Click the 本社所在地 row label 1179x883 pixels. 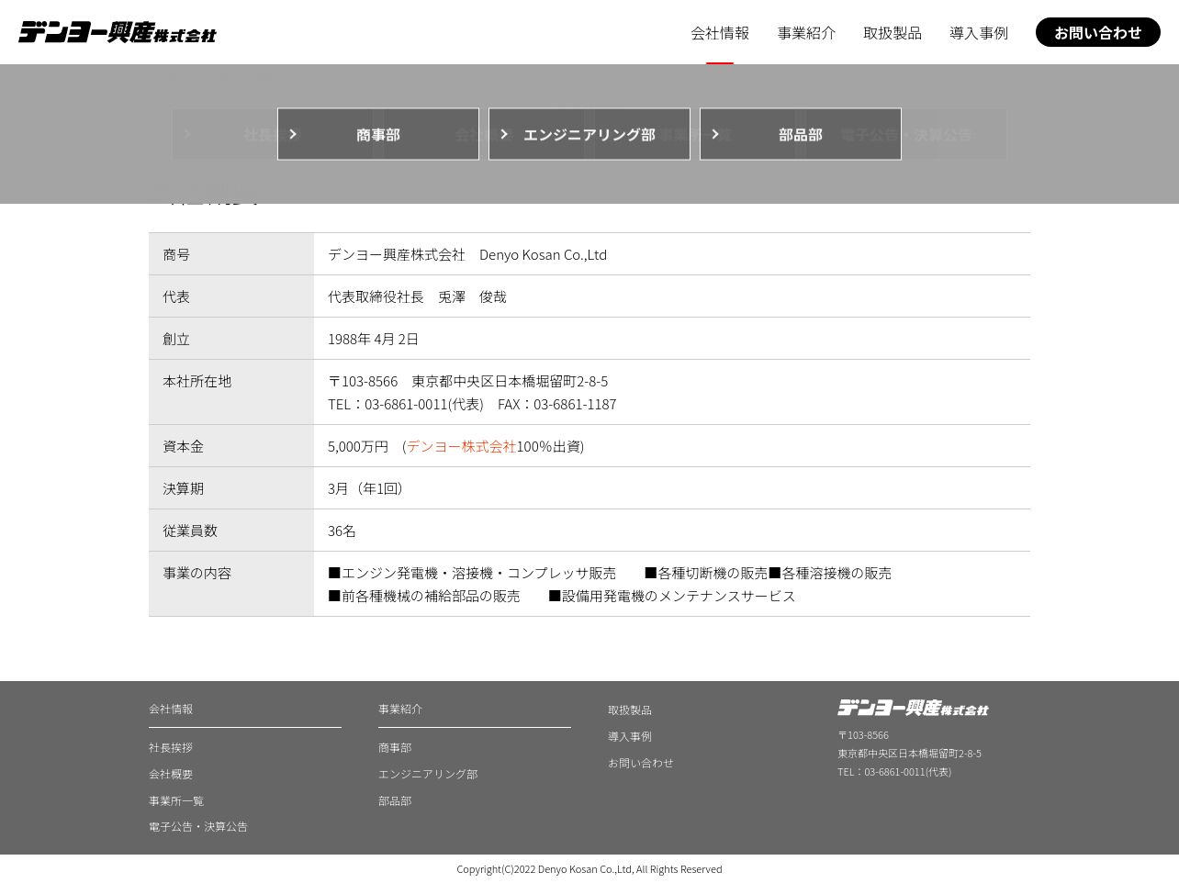pyautogui.click(x=197, y=381)
